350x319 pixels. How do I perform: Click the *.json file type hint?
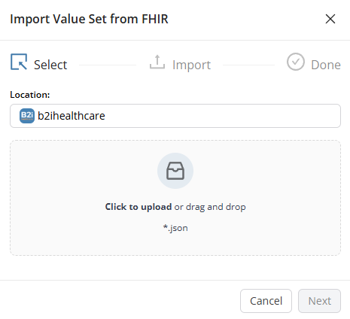pos(175,228)
